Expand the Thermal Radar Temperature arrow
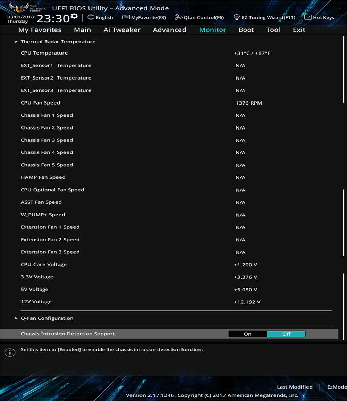347x401 pixels. (x=16, y=42)
